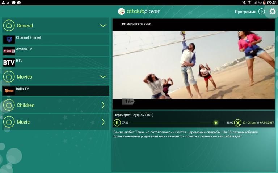
Task: Click the ottclub player logo
Action: point(139,12)
